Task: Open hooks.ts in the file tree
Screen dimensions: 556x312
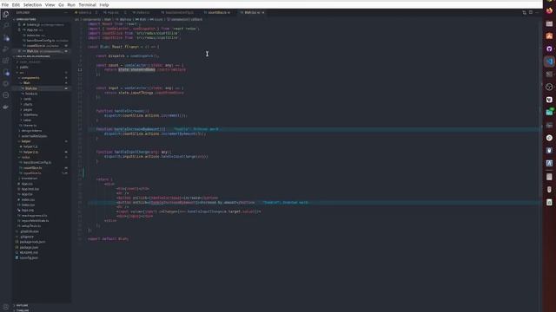Action: click(31, 94)
